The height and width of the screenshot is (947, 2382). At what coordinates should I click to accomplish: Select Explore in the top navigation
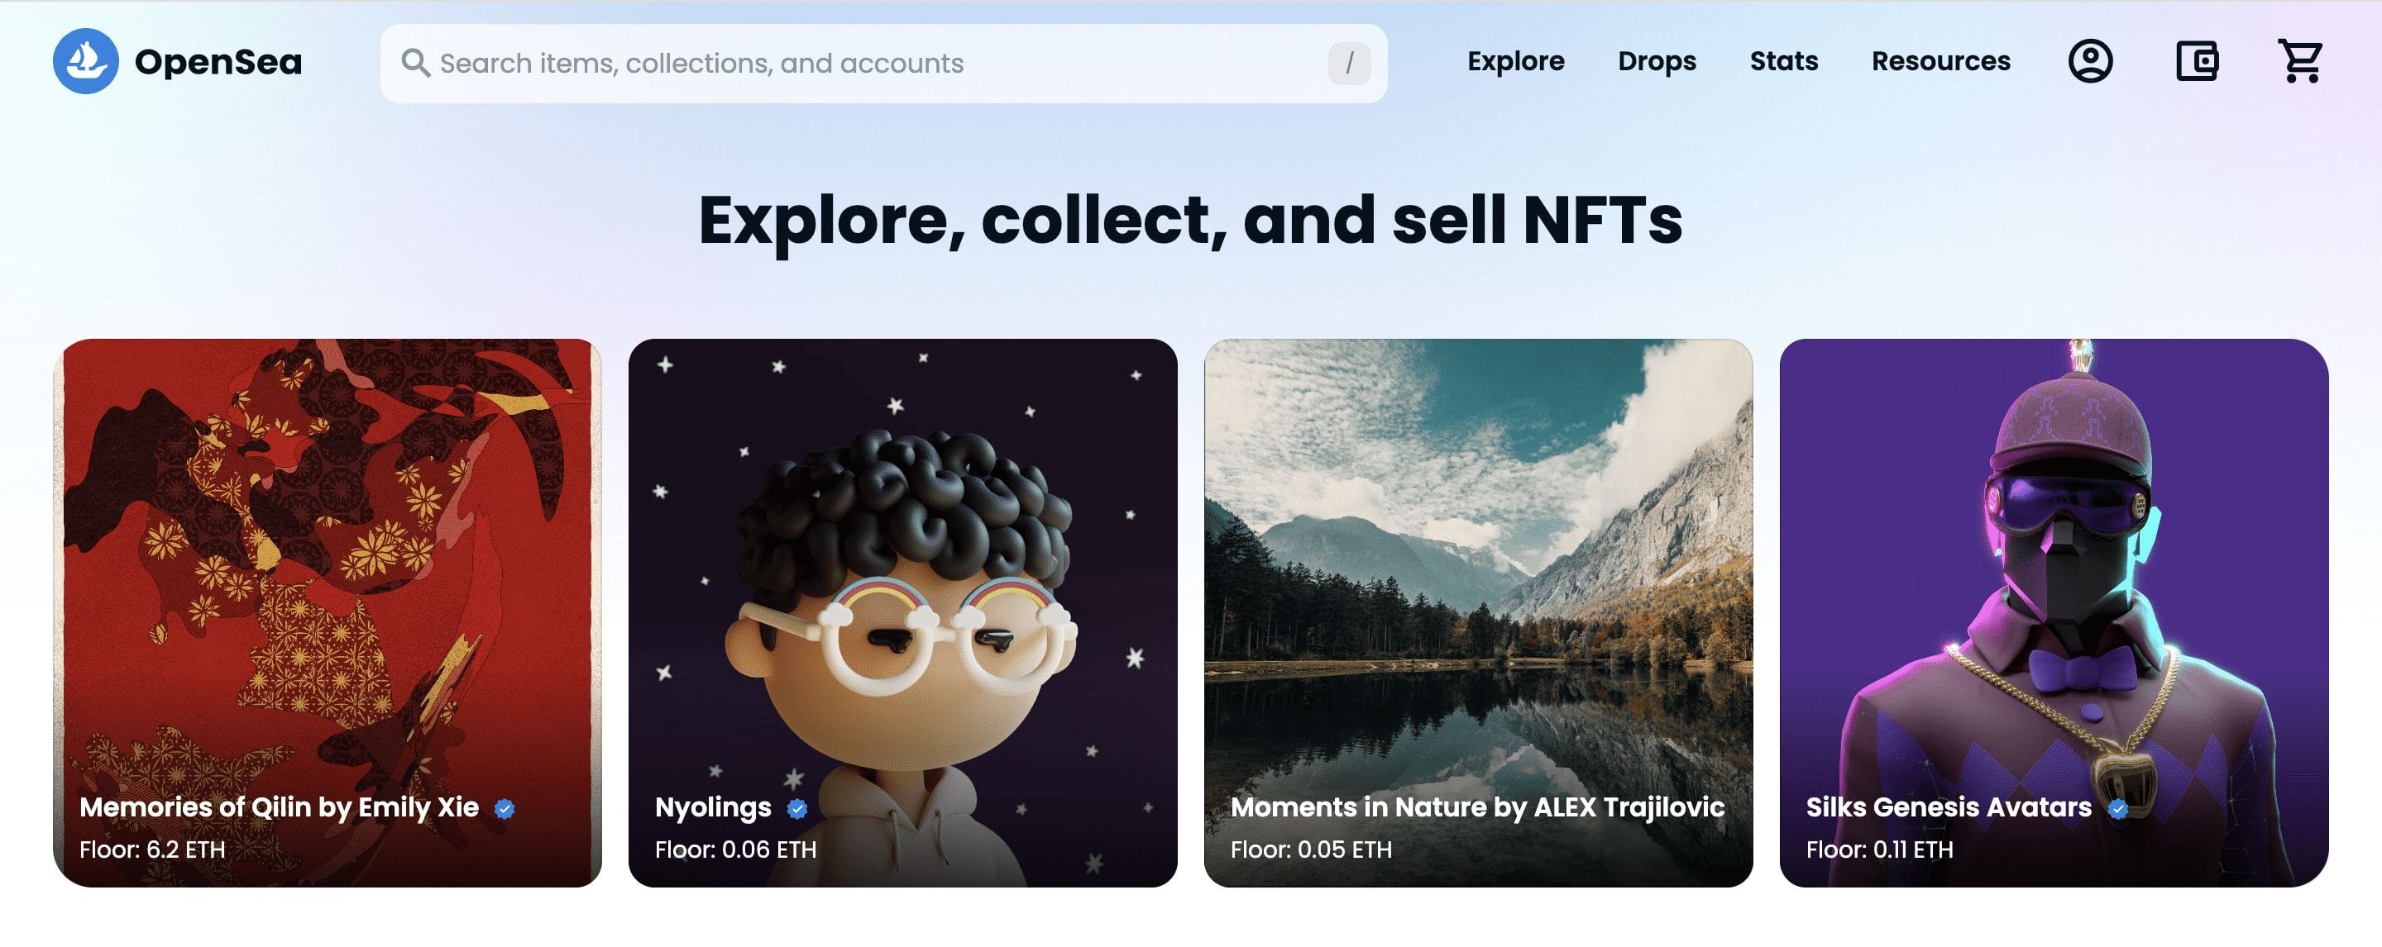coord(1515,62)
